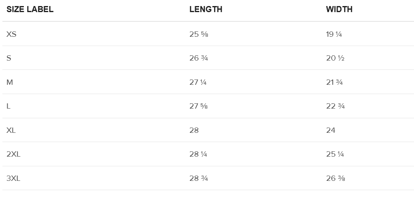Select the S width value 20 ½
414x199 pixels.
click(x=335, y=58)
